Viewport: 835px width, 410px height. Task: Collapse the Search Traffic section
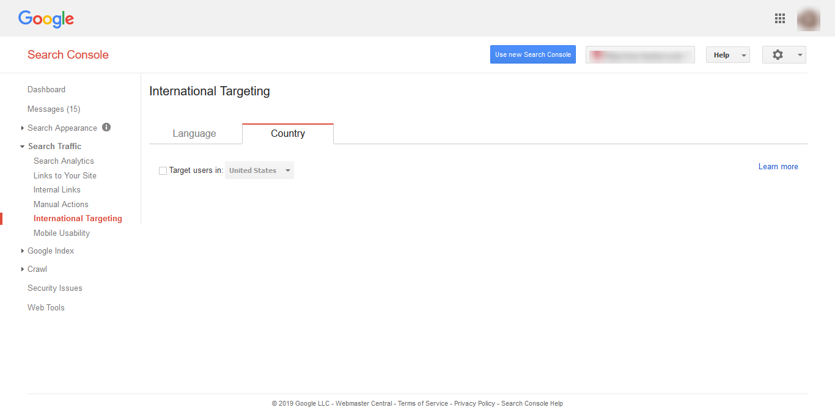pos(54,146)
